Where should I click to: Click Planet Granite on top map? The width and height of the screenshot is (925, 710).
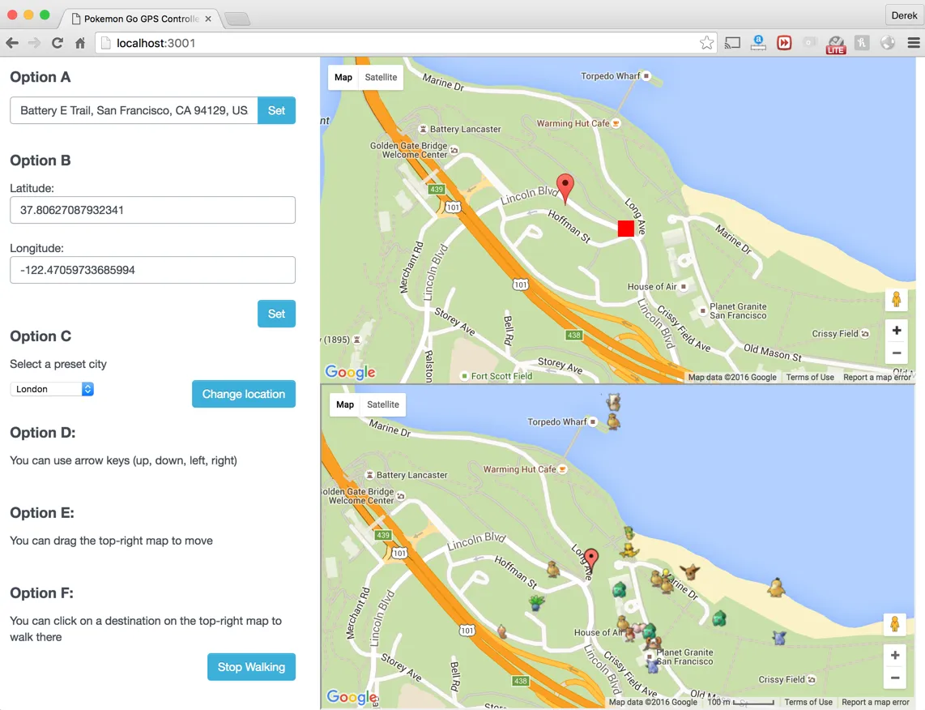[733, 311]
